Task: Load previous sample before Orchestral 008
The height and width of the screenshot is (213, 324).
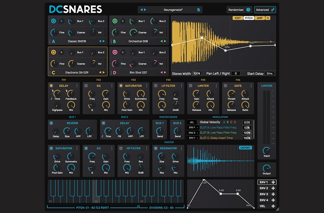Action: click(x=162, y=41)
